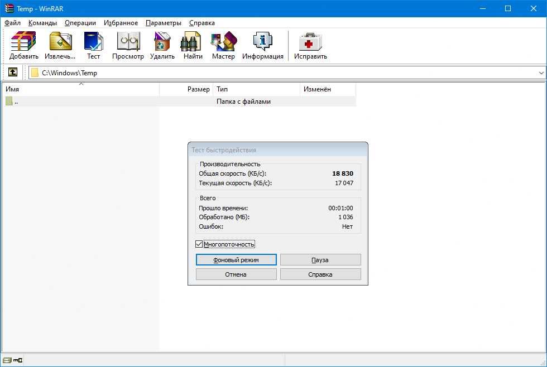The height and width of the screenshot is (367, 547).
Task: Click the Фоновый режим button
Action: click(x=236, y=260)
